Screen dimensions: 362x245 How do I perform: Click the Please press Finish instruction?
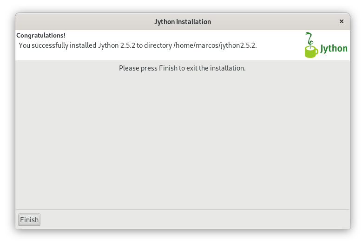tap(182, 68)
